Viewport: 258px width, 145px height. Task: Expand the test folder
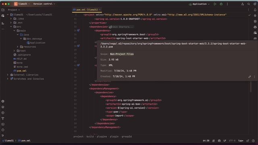coord(15,51)
